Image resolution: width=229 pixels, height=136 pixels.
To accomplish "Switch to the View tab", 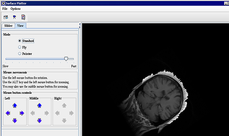I will tap(20, 26).
